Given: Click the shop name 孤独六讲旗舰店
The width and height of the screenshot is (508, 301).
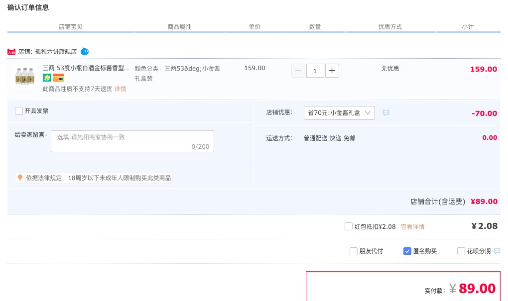Looking at the screenshot, I should pos(56,51).
